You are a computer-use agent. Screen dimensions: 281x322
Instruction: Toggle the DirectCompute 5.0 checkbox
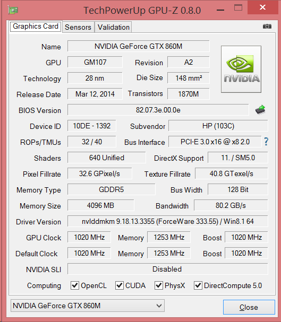(198, 285)
